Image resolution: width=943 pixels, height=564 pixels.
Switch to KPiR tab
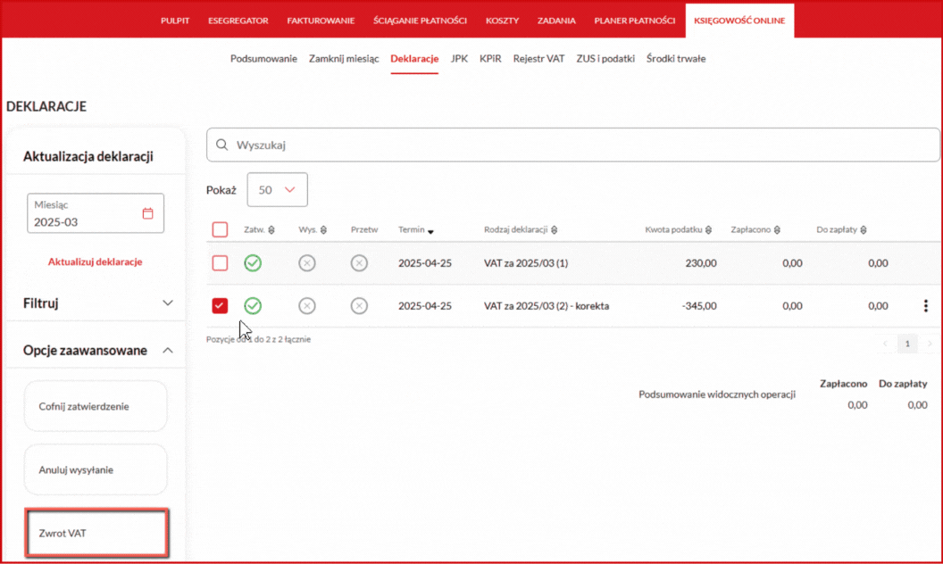click(x=490, y=59)
